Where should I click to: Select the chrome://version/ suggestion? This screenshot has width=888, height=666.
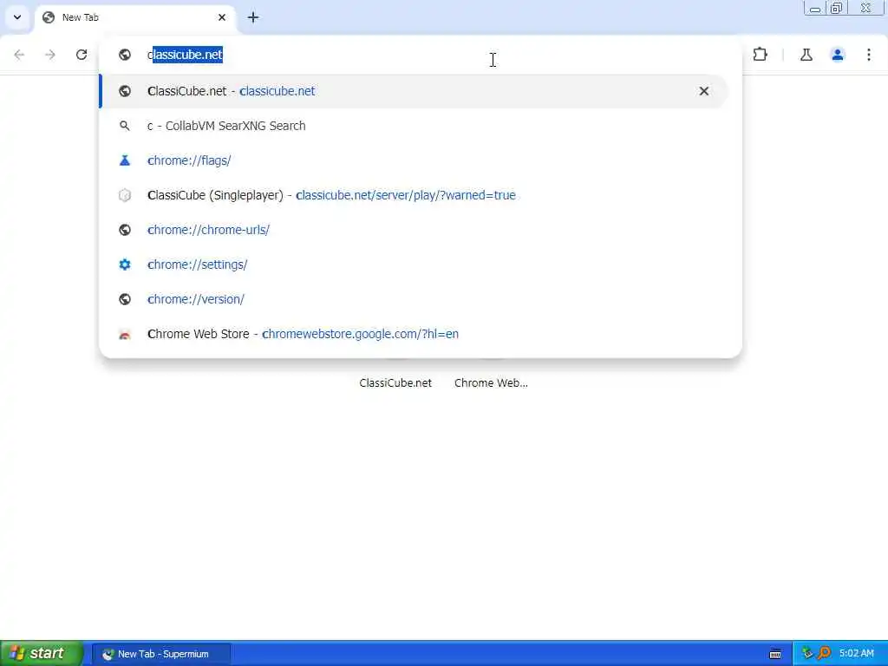tap(414, 299)
